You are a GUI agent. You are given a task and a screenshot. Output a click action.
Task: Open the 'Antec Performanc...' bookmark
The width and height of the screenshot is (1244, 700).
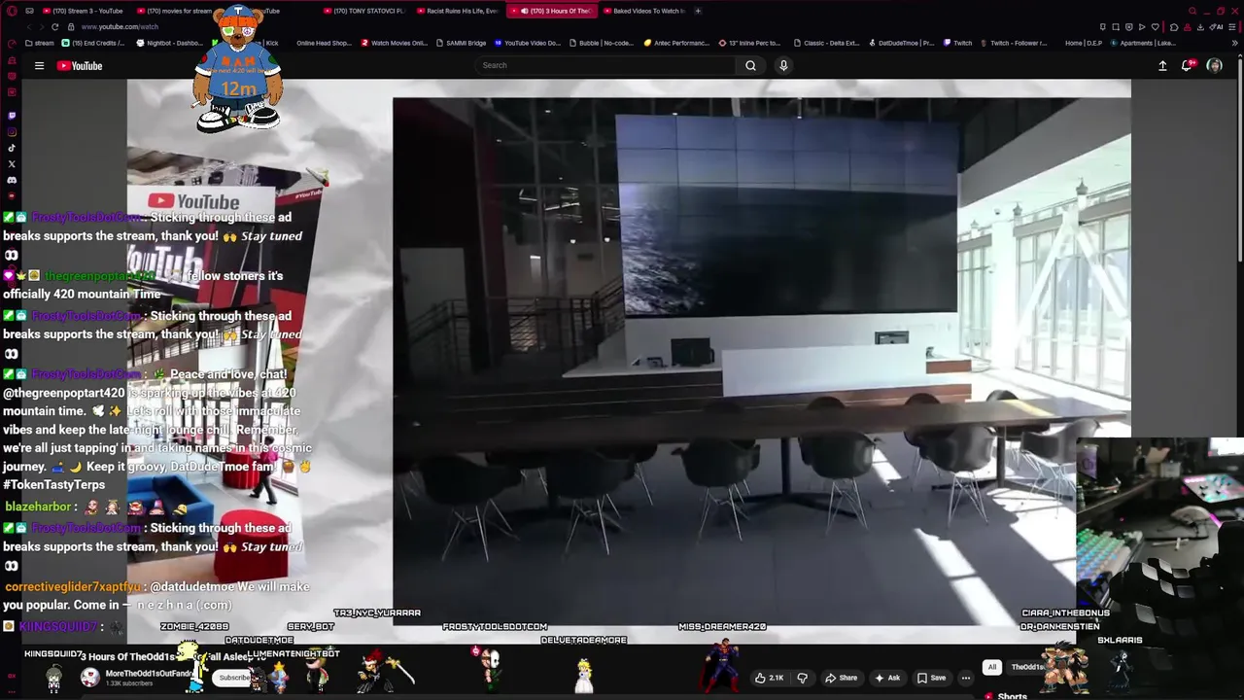675,43
